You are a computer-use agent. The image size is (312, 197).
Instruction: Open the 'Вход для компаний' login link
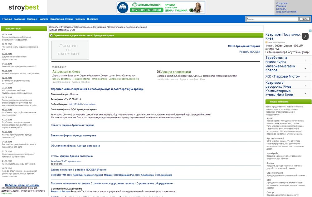286,12
